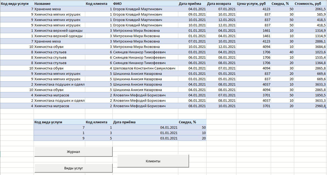Select Химчистка обуви in Шеповалов's row
Screen dimensions: 327x175
coord(59,68)
